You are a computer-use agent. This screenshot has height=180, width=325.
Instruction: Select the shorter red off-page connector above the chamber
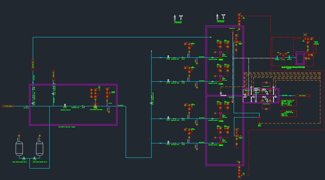click(53, 75)
